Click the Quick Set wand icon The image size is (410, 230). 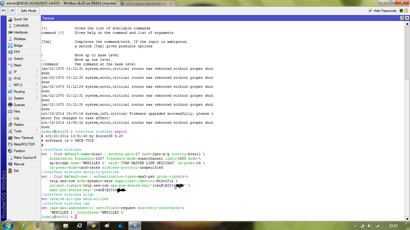click(x=10, y=19)
